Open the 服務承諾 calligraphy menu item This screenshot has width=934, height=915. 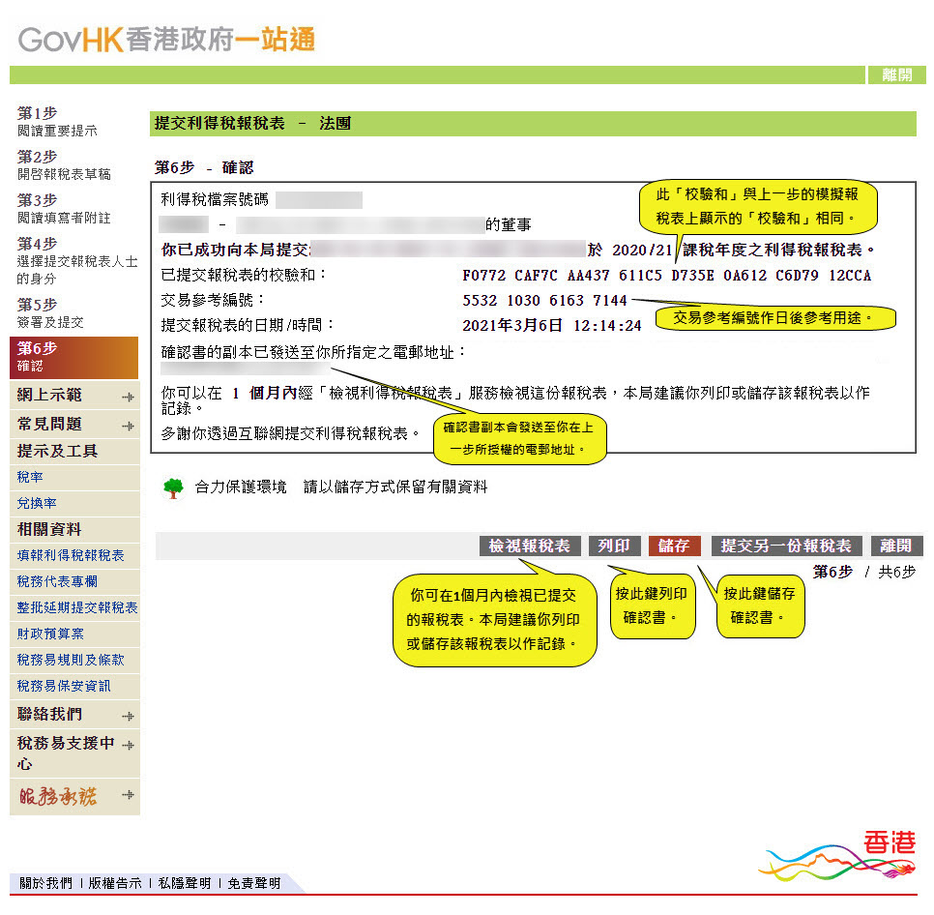click(x=58, y=796)
